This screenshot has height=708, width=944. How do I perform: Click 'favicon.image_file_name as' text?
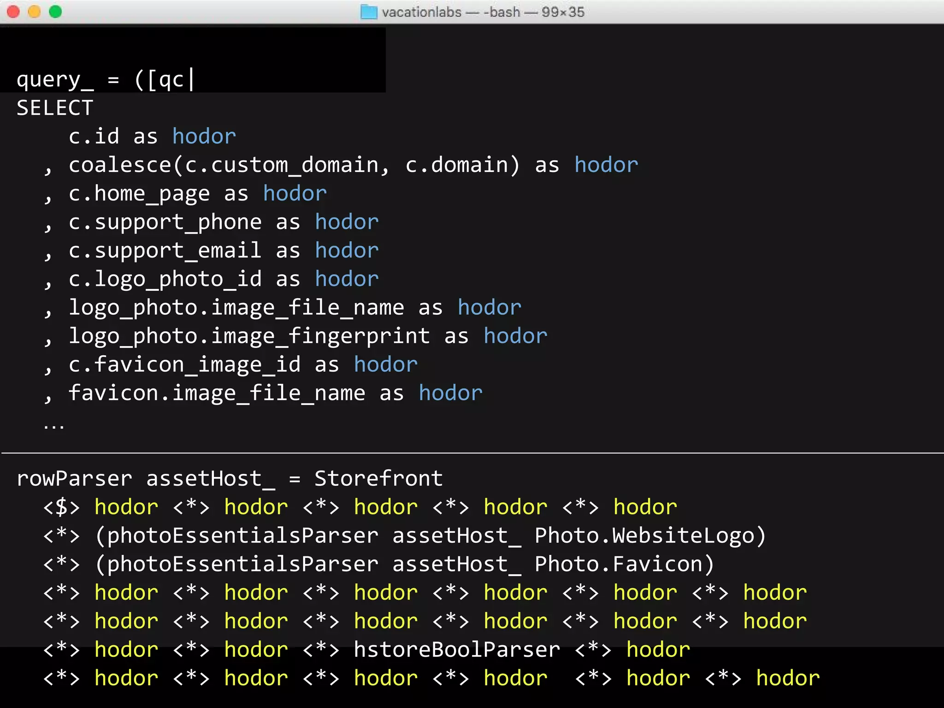coord(236,394)
